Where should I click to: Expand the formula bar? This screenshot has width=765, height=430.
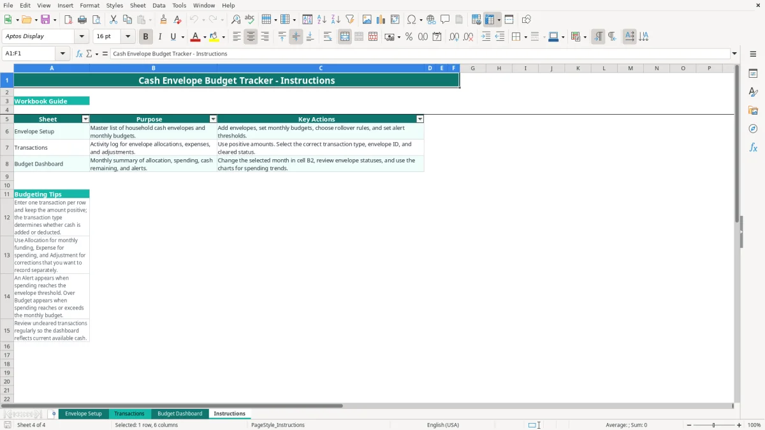pyautogui.click(x=734, y=54)
